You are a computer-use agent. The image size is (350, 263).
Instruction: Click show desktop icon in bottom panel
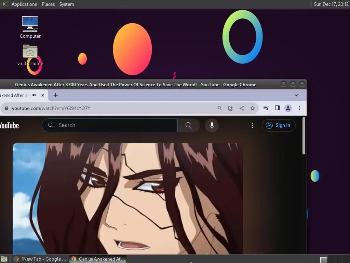4,259
